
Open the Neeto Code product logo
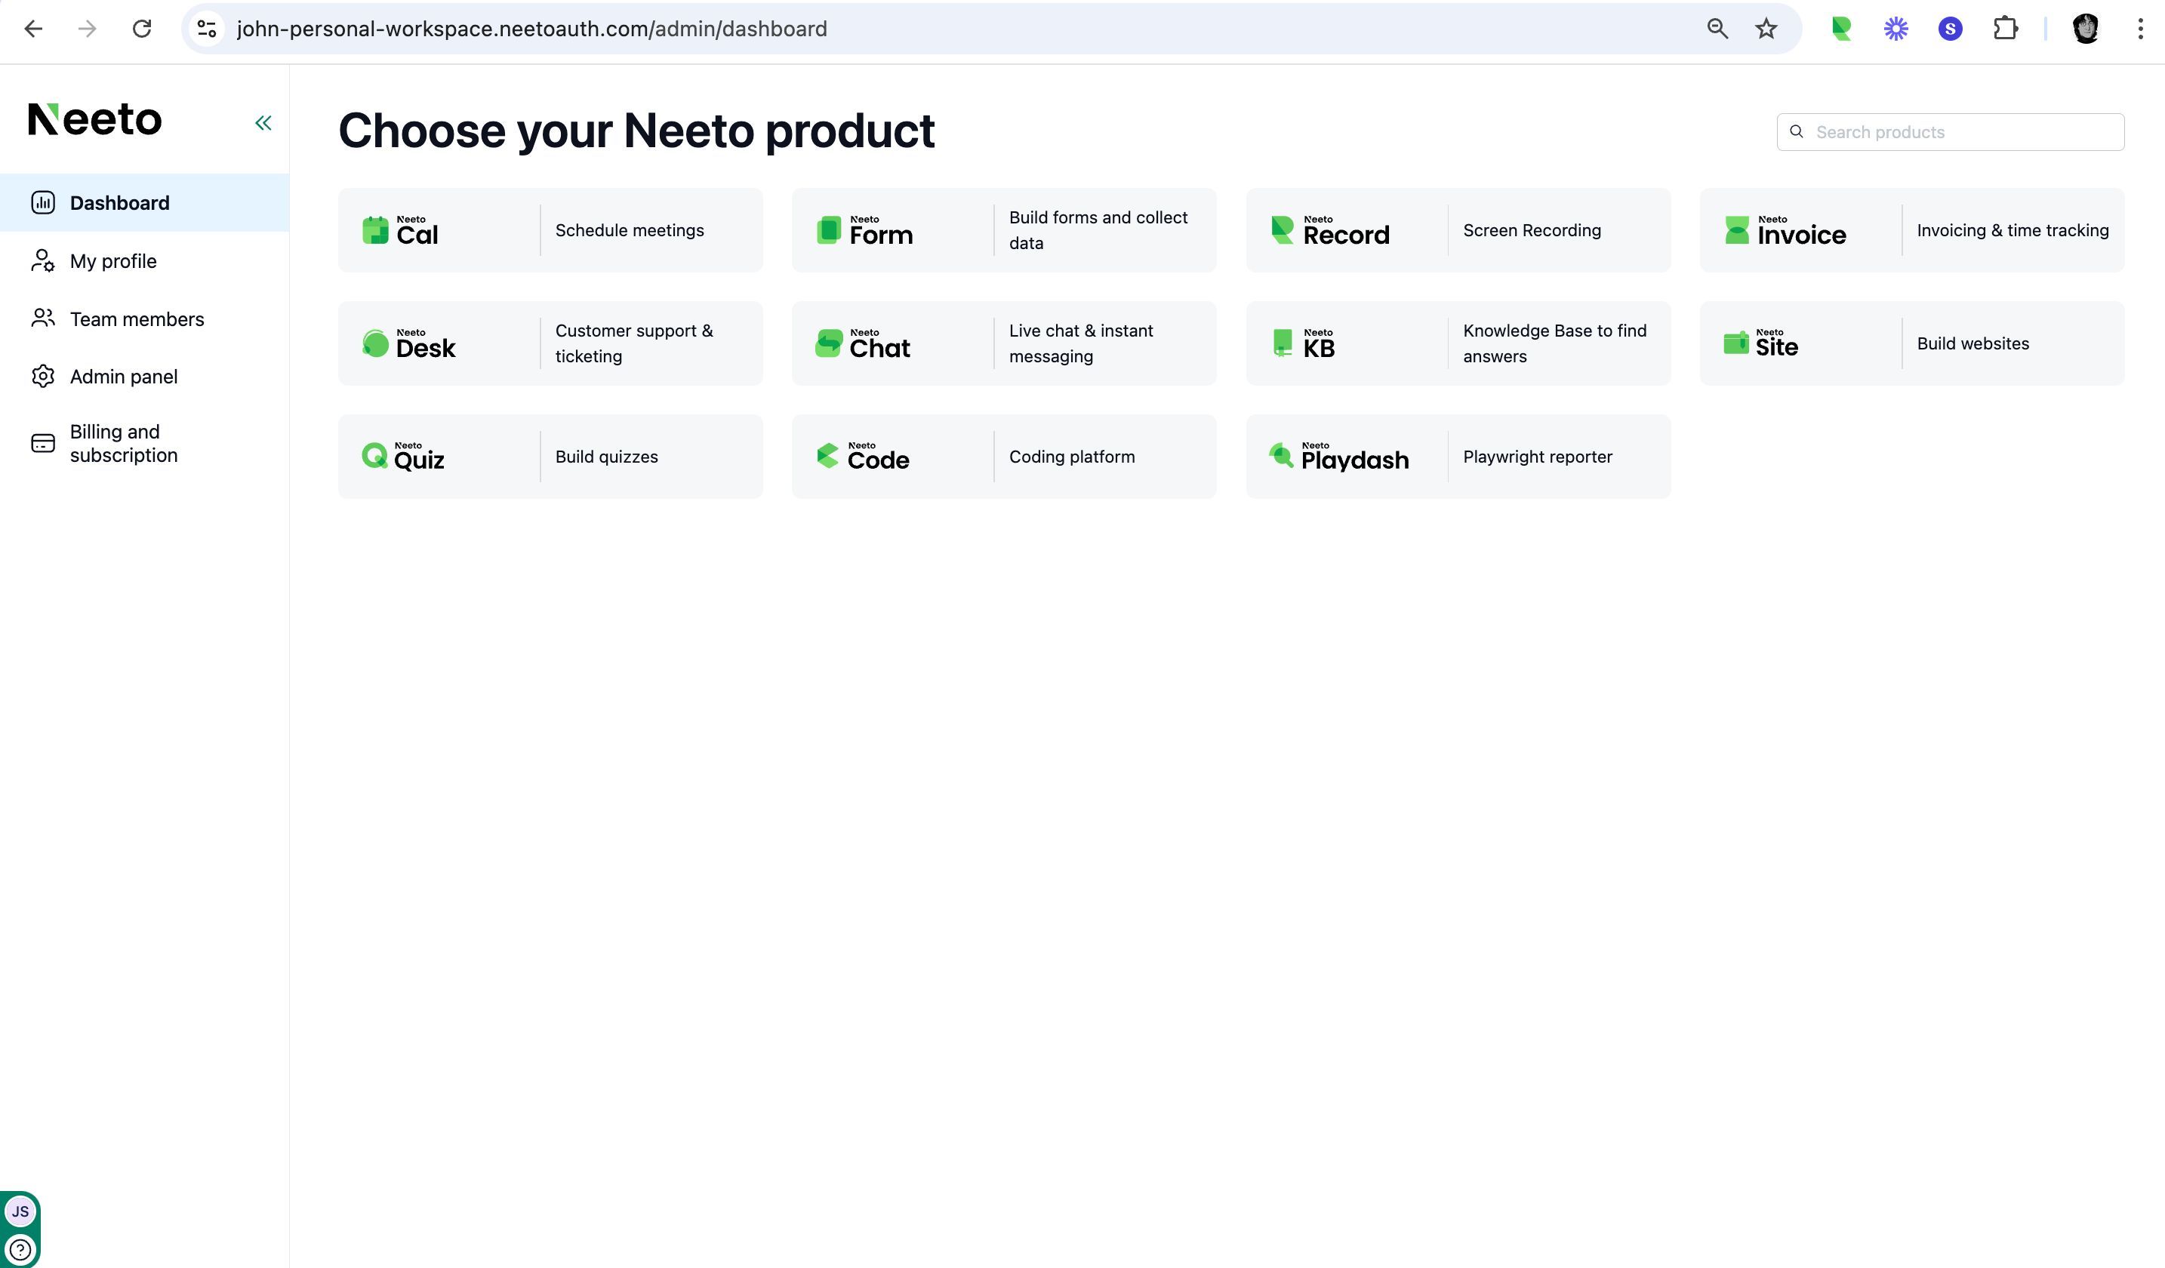[863, 456]
